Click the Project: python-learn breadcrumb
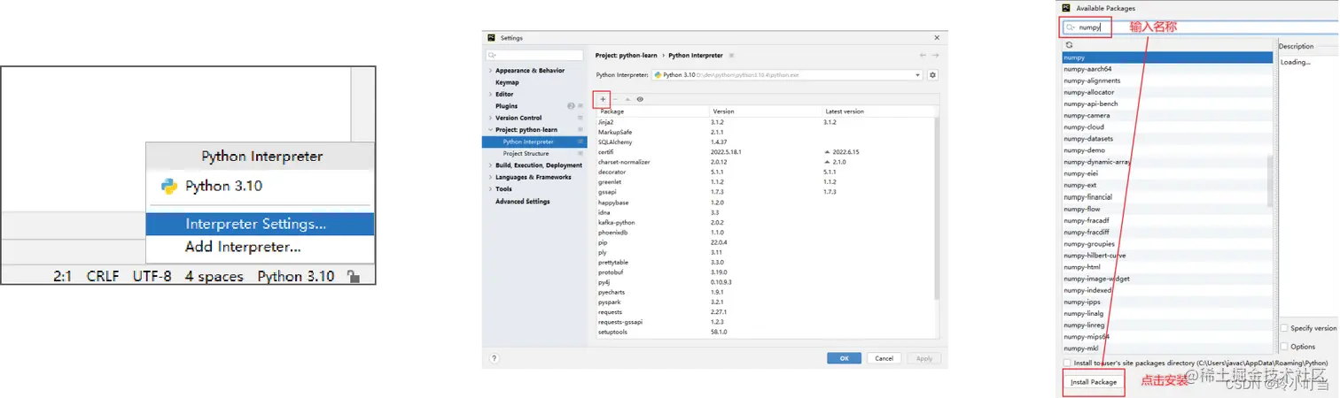The width and height of the screenshot is (1340, 398). coord(628,56)
